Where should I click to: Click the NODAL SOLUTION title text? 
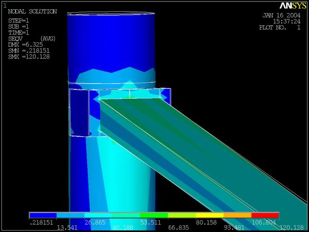[33, 11]
